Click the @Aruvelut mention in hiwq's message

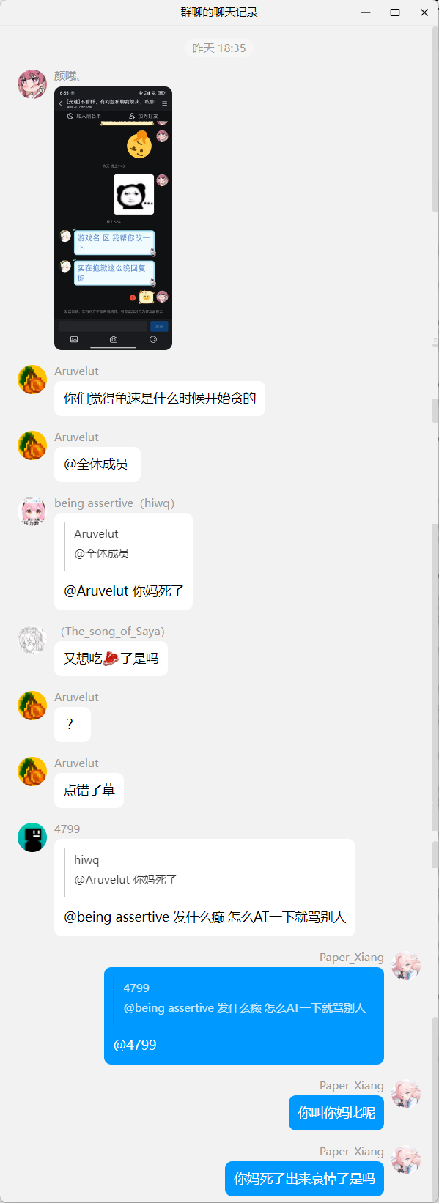click(97, 591)
